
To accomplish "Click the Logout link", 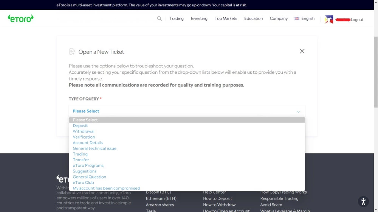I will pos(357,20).
